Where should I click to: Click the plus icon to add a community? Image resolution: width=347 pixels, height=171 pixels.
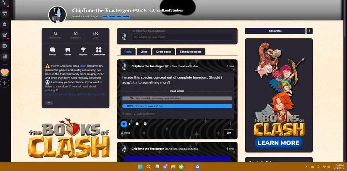point(5,83)
